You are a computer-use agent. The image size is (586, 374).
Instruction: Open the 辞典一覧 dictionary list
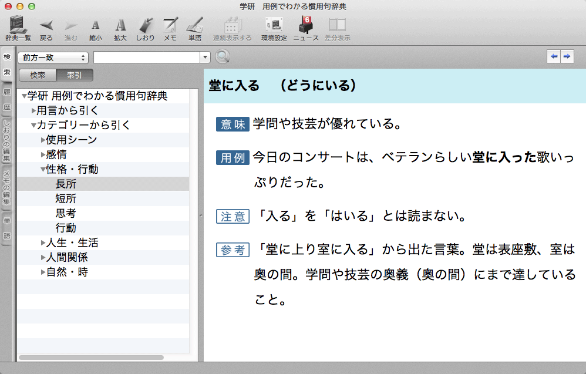(18, 28)
